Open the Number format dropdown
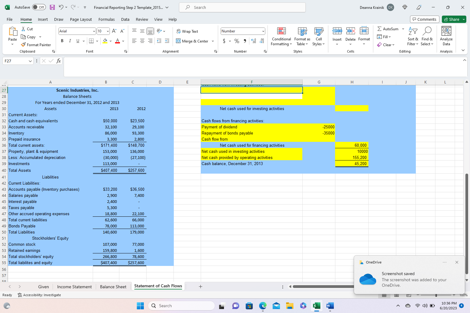Screen dimensions: 470x313 pos(263,31)
